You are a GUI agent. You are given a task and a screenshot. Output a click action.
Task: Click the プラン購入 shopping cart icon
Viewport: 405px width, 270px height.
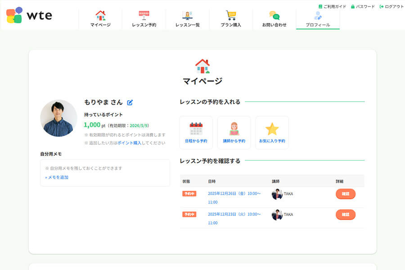[231, 15]
